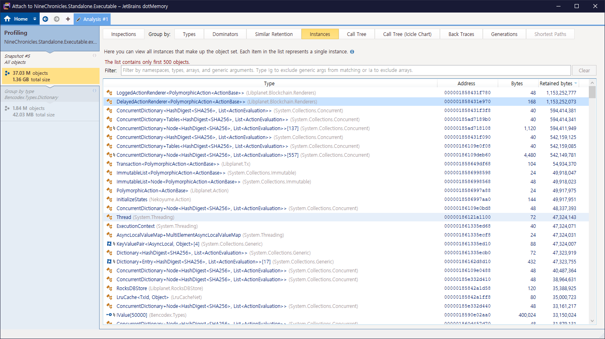This screenshot has height=339, width=605.
Task: Sort by the Type column header
Action: (270, 83)
